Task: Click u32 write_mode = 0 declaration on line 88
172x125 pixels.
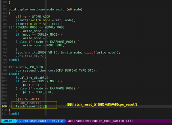Action: [33, 31]
